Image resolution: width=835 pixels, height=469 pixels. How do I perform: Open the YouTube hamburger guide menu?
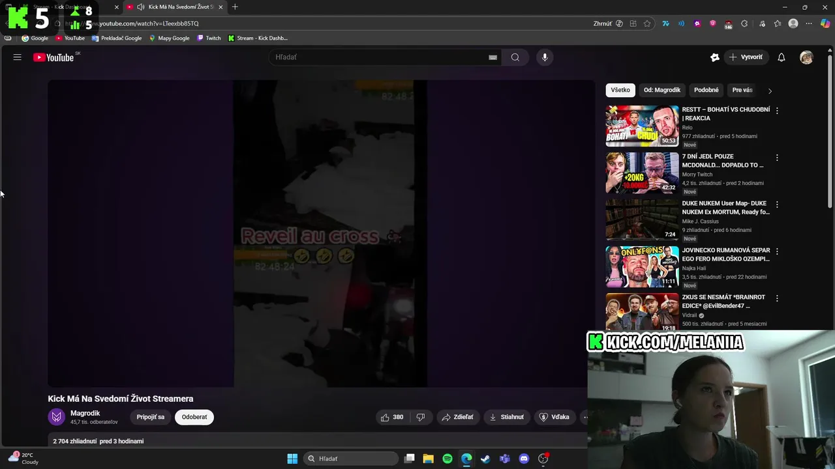[x=18, y=57]
